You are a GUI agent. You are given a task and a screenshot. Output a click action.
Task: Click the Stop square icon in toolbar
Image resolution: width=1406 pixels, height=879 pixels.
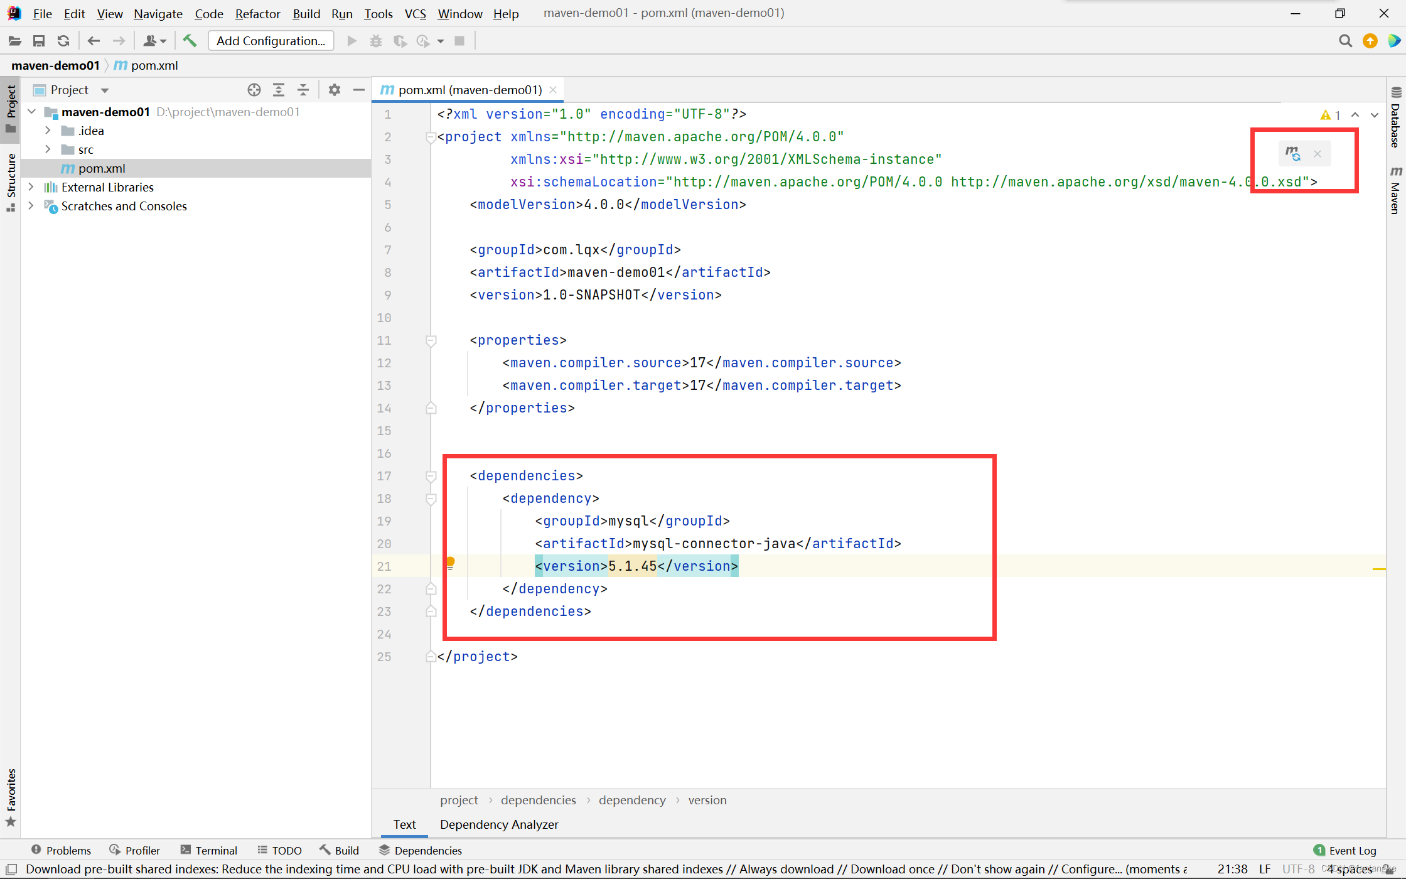(459, 41)
